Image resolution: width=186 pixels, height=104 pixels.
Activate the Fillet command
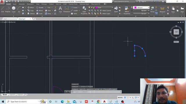[48, 10]
